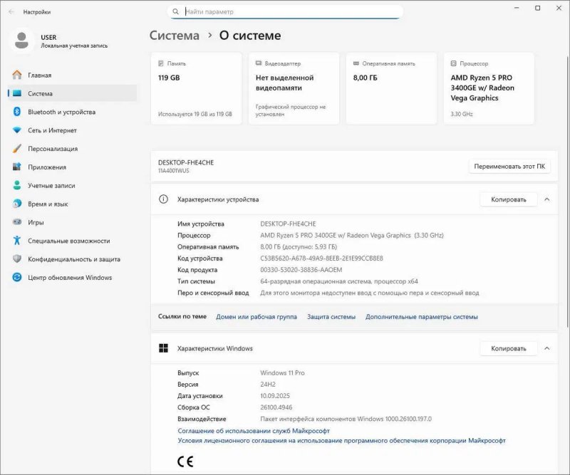Open the Процессор AMD Ryzen card
Image resolution: width=570 pixels, height=475 pixels.
click(x=489, y=89)
